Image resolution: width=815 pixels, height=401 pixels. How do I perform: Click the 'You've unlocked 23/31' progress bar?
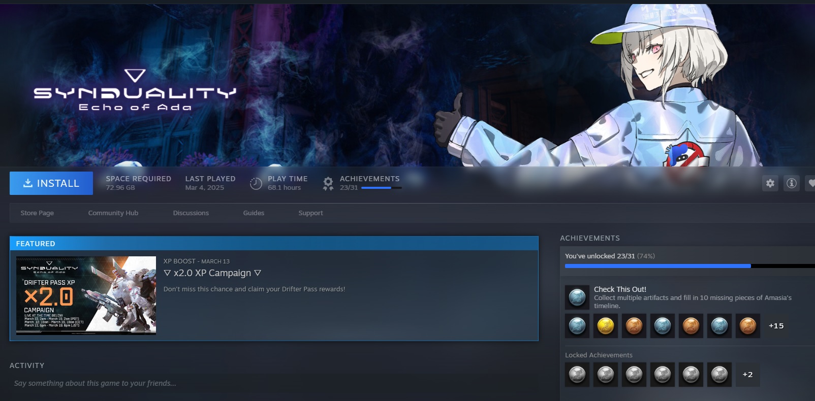[x=690, y=266]
